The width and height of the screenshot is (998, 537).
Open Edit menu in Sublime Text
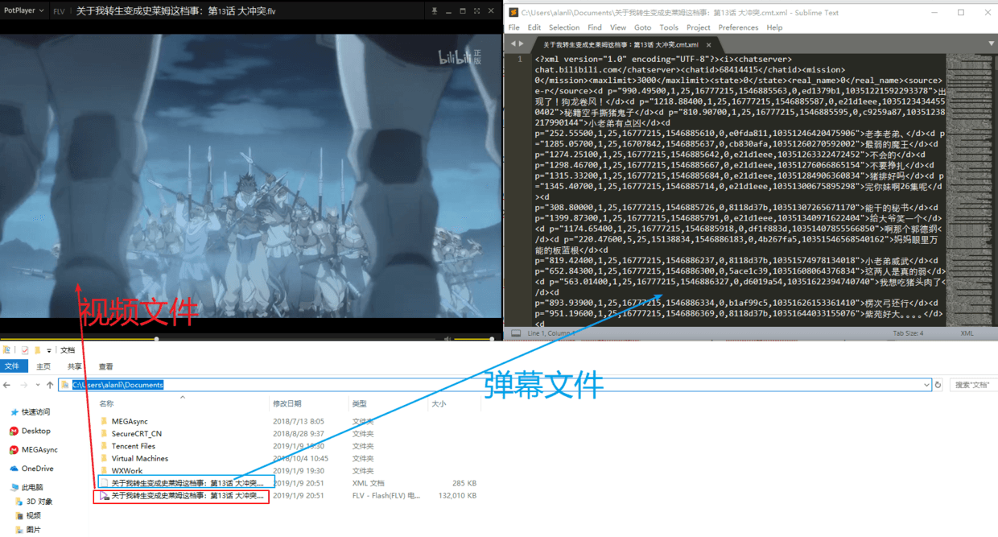534,27
